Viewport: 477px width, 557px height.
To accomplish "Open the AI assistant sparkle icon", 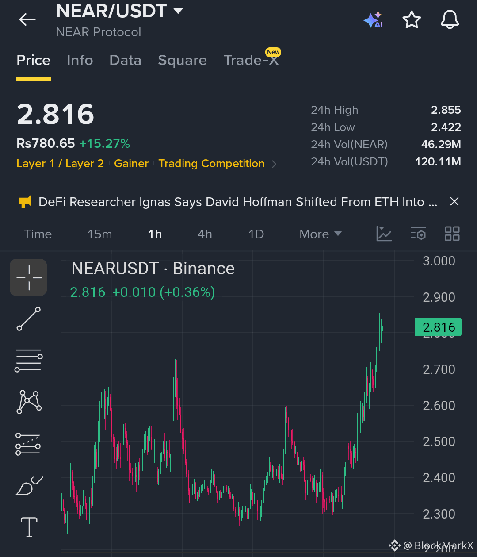I will click(x=373, y=20).
